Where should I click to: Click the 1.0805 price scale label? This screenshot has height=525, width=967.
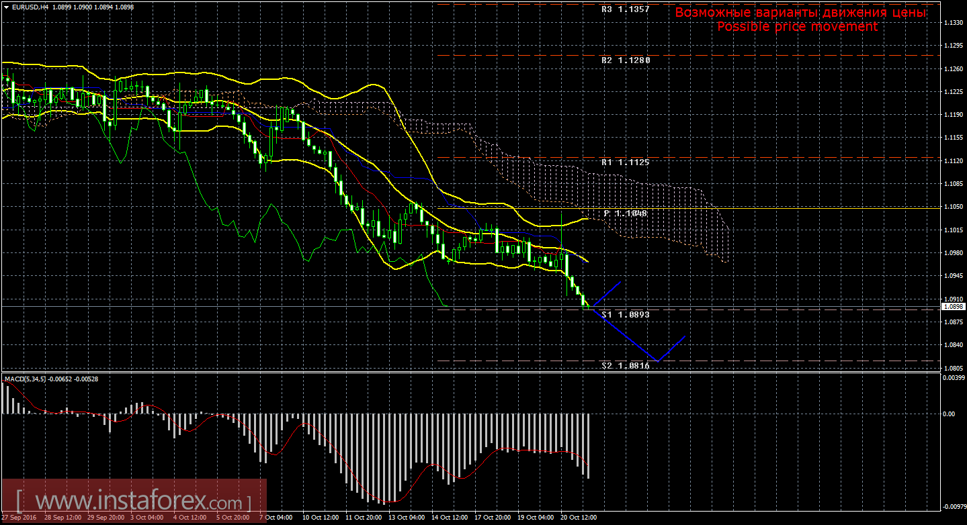pyautogui.click(x=952, y=368)
